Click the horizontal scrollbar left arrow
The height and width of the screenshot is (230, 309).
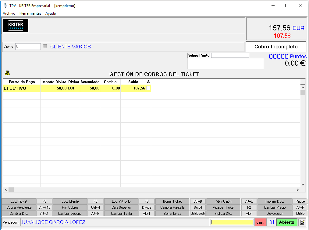6,190
